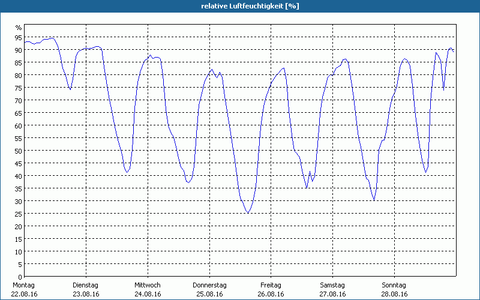This screenshot has width=480, height=300.
Task: Click the y-axis value '10'
Action: pyautogui.click(x=19, y=251)
